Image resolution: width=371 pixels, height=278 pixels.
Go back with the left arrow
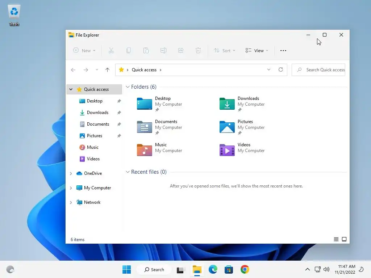pyautogui.click(x=73, y=70)
